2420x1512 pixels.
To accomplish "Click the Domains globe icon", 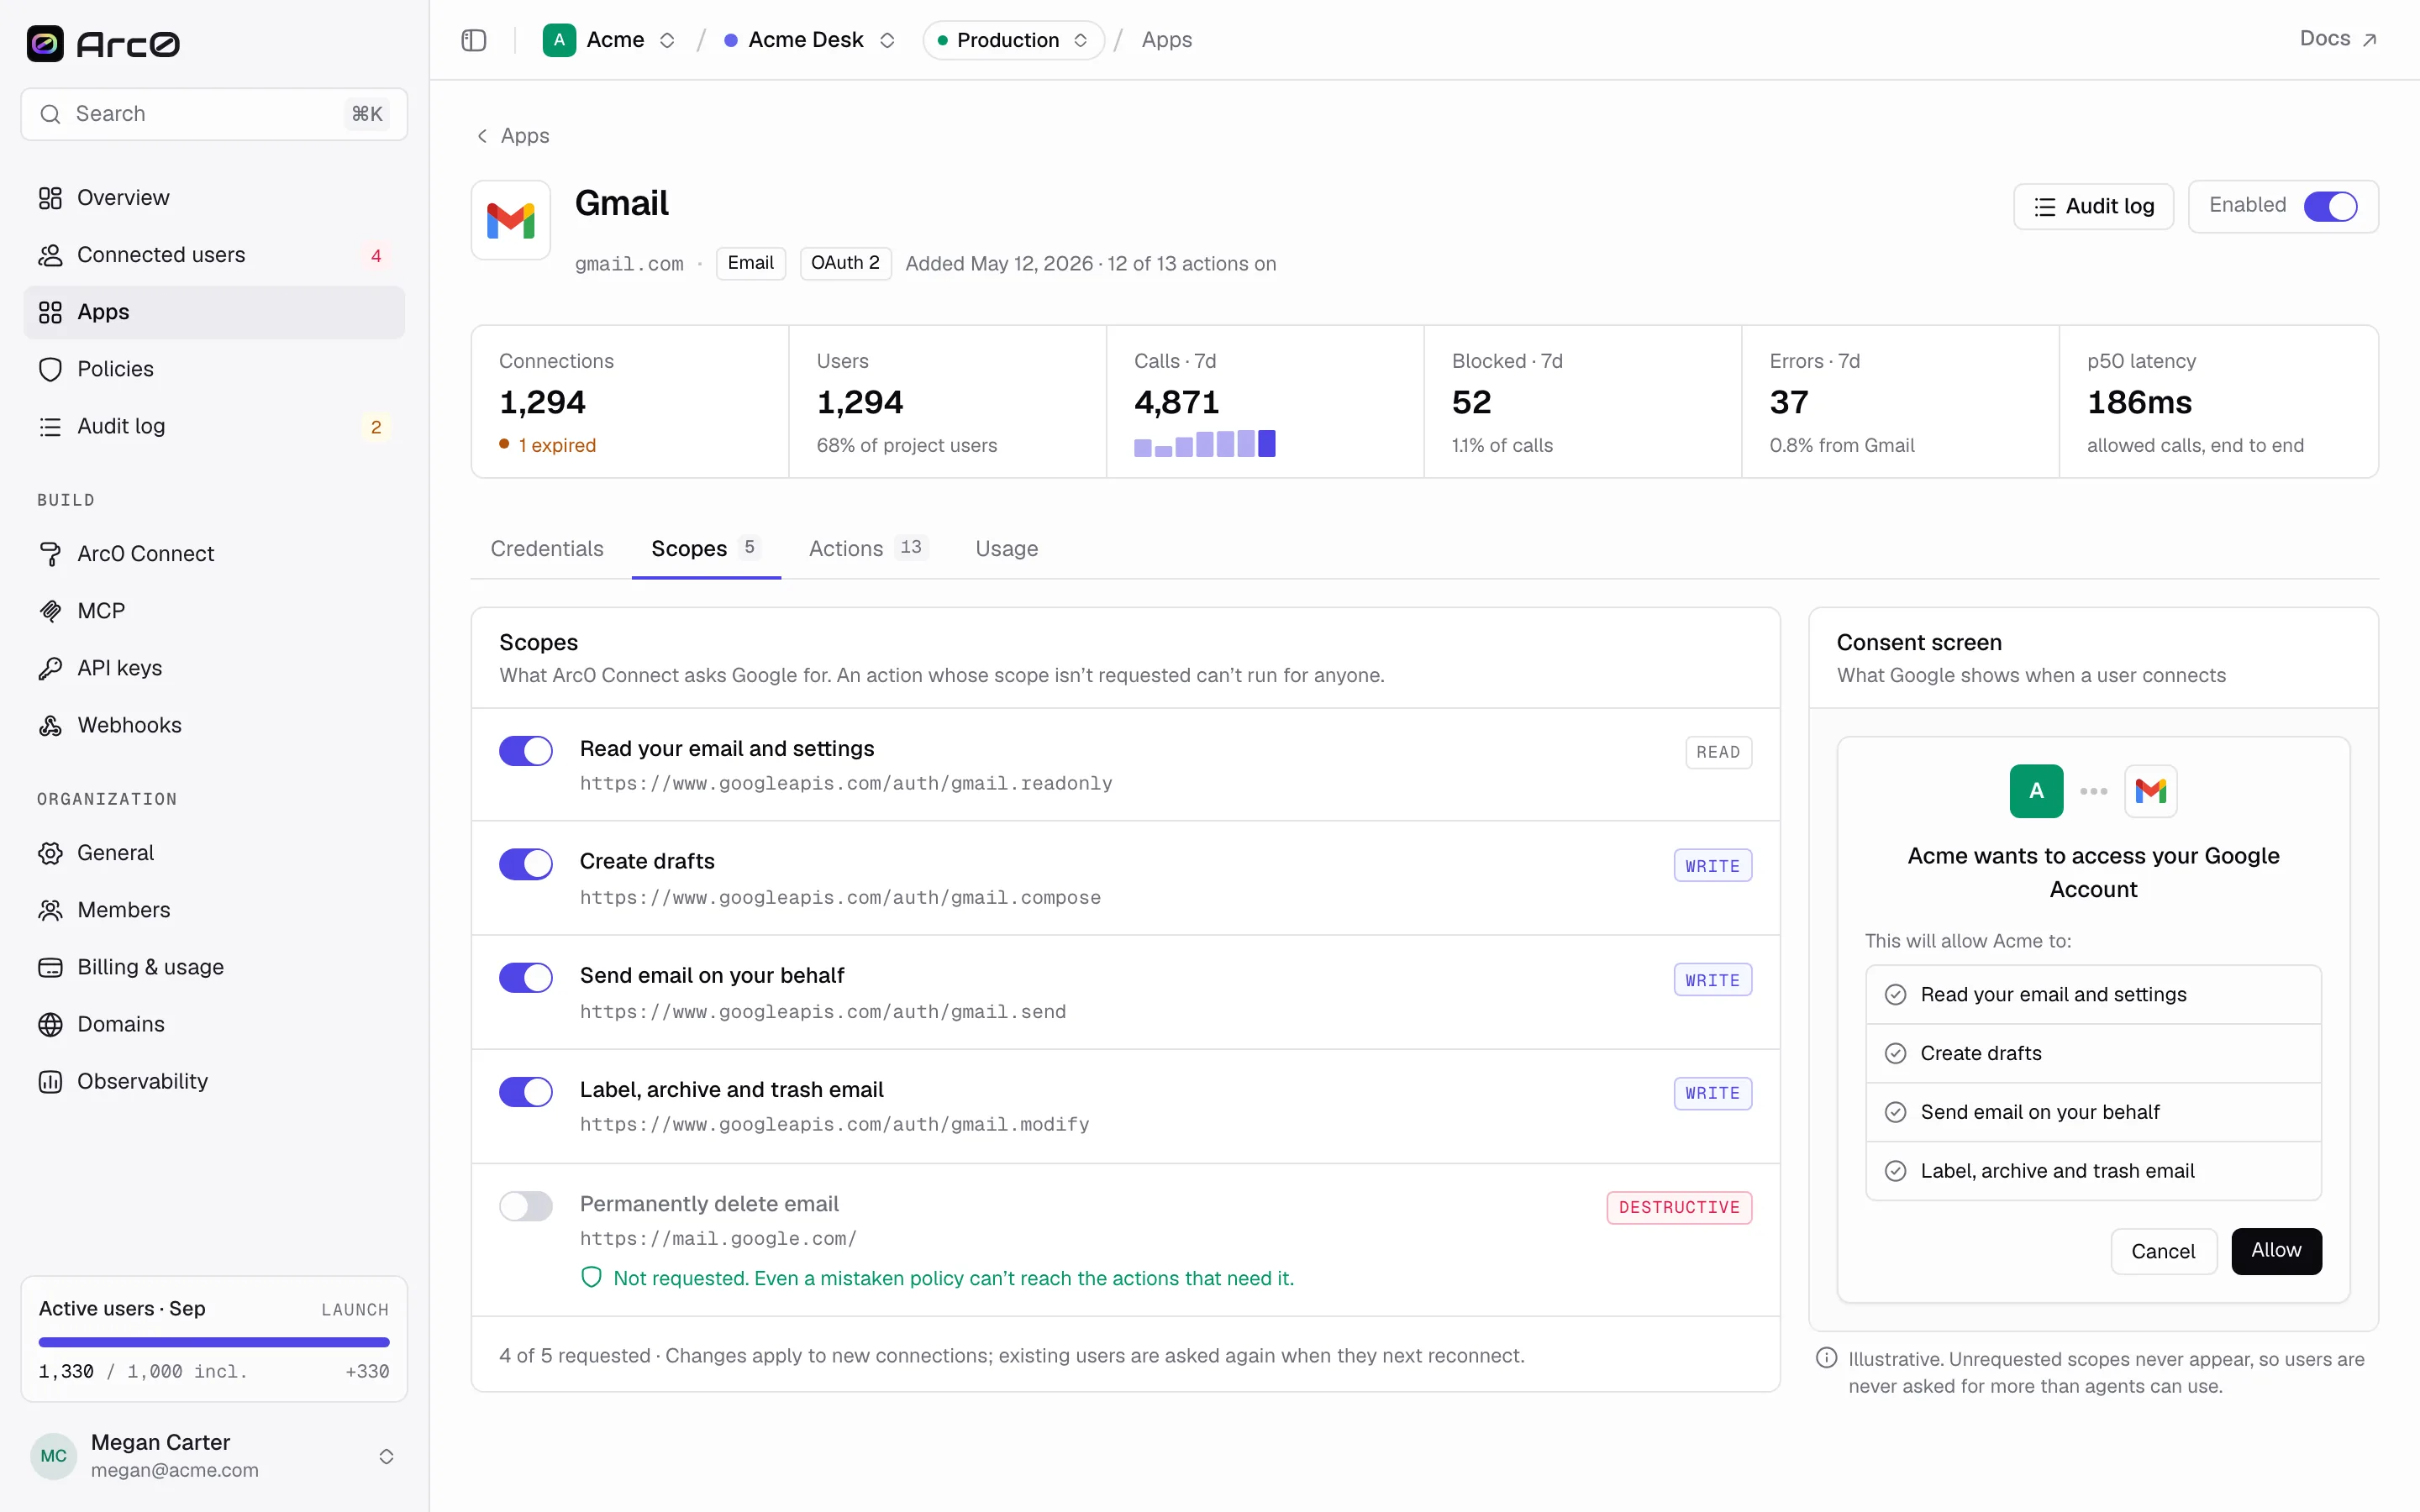I will click(x=50, y=1024).
